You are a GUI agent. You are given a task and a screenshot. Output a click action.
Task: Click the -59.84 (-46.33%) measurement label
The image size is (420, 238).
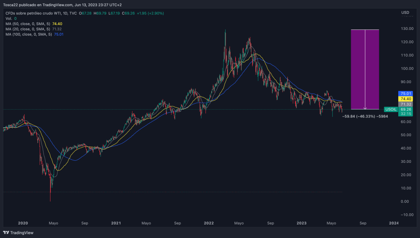pos(365,116)
